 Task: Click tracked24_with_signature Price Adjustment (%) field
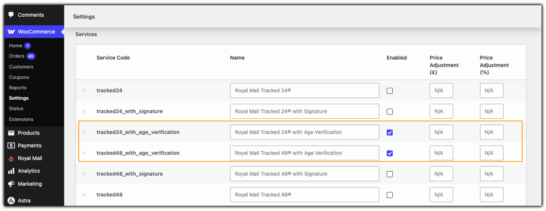[x=492, y=111]
